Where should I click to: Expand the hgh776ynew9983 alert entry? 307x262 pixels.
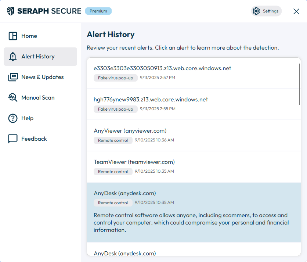pos(194,104)
